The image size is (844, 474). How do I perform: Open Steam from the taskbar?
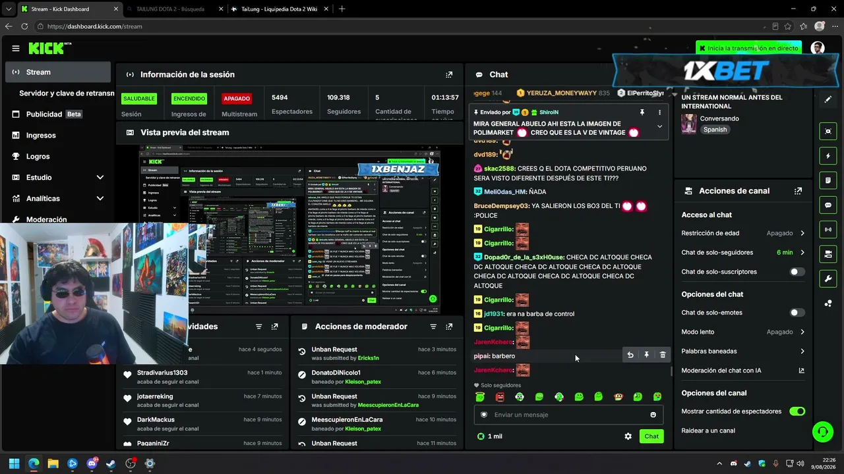pos(111,463)
